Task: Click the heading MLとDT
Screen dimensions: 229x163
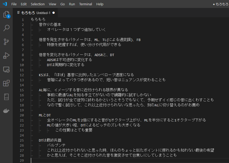Action: [x=45, y=115]
